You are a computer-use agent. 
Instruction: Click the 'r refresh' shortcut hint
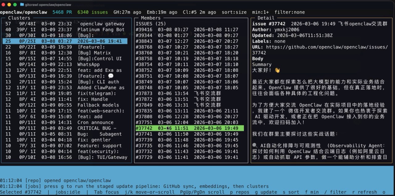point(364,192)
